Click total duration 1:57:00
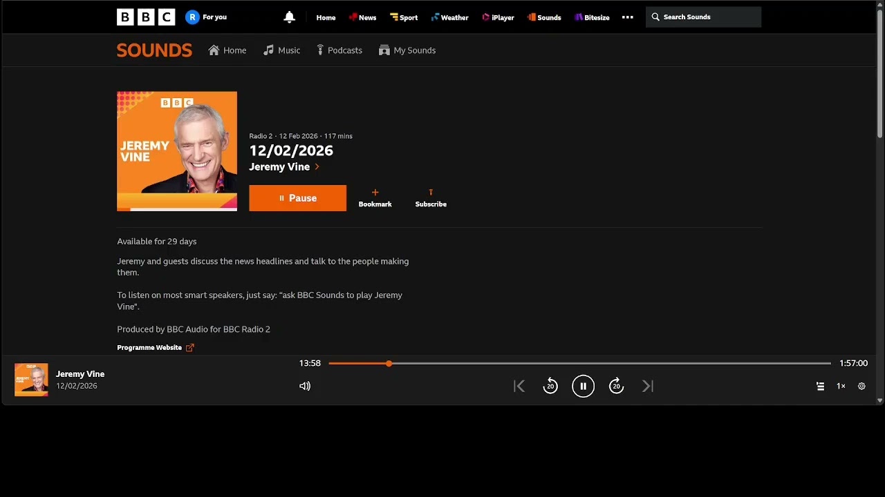The height and width of the screenshot is (497, 885). pos(853,363)
